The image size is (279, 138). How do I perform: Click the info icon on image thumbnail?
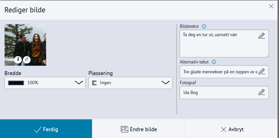(x=18, y=60)
